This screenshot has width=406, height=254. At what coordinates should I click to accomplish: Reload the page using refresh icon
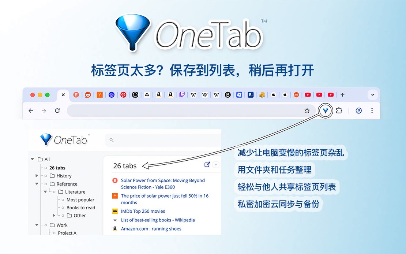point(57,111)
